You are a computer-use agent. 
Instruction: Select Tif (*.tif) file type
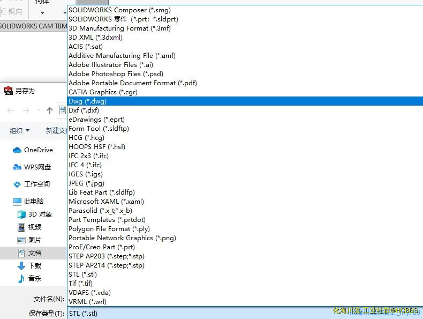[x=245, y=284]
